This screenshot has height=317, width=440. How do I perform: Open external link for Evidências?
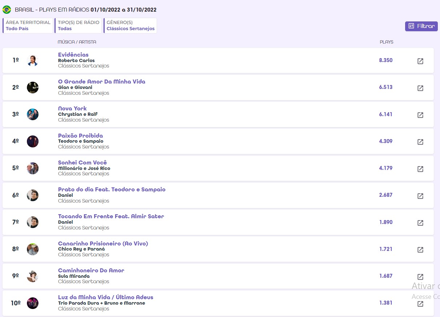coord(420,61)
